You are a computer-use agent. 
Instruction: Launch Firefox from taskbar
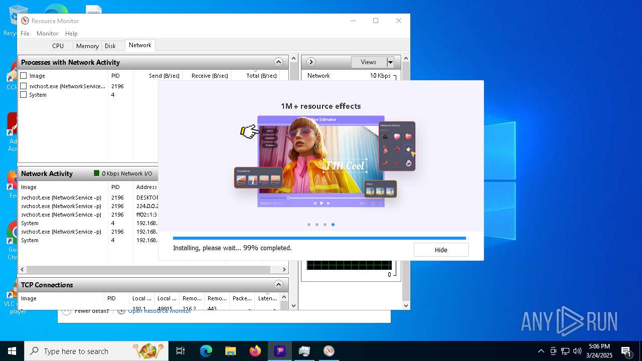[x=255, y=351]
